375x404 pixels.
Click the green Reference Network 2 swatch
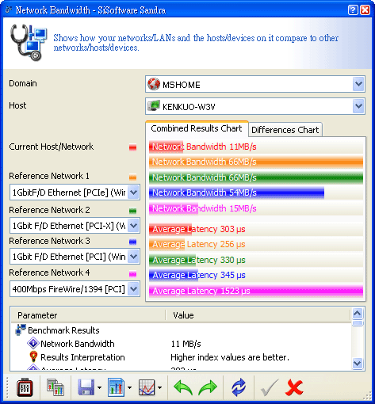132,211
